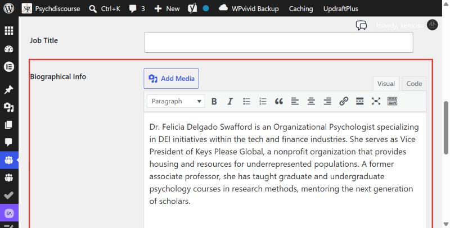The image size is (450, 228).
Task: Click the chat bubbles icon
Action: [x=361, y=25]
